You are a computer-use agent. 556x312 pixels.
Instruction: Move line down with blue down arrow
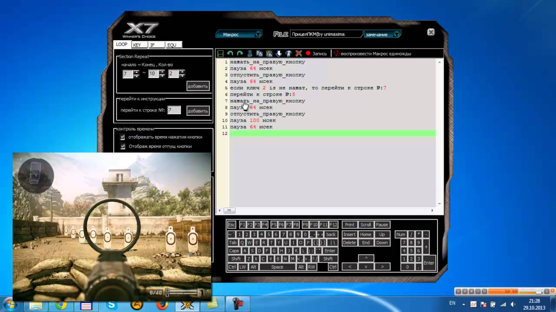[279, 54]
